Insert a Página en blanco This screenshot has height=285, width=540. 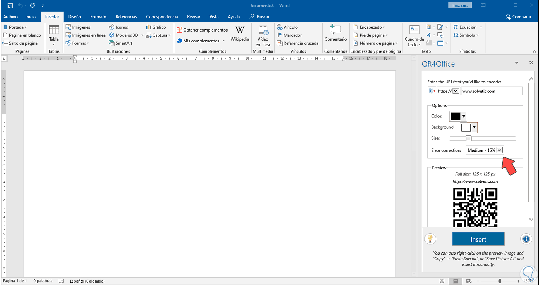(22, 35)
